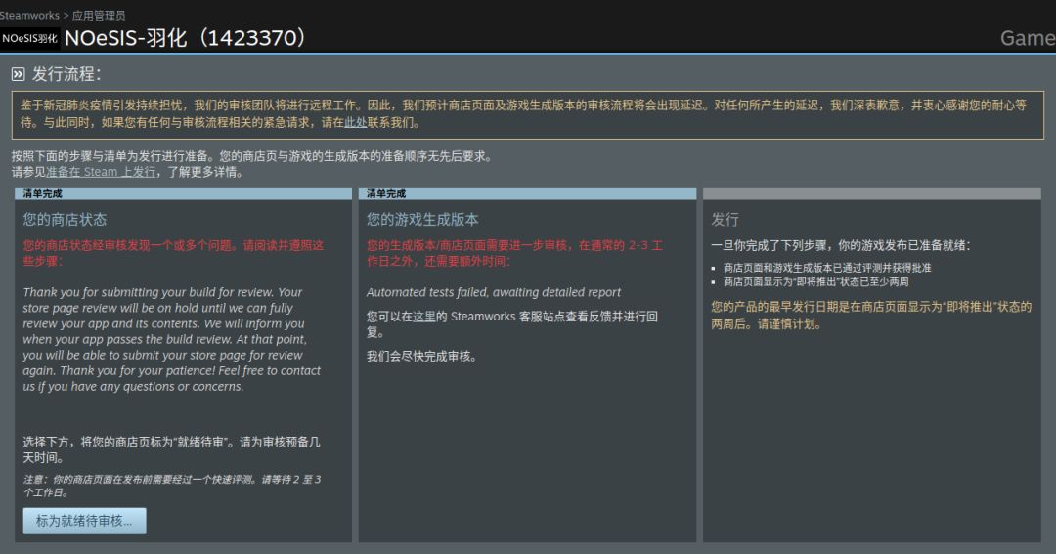Click the 发行 panel heading
The width and height of the screenshot is (1056, 554).
click(725, 220)
